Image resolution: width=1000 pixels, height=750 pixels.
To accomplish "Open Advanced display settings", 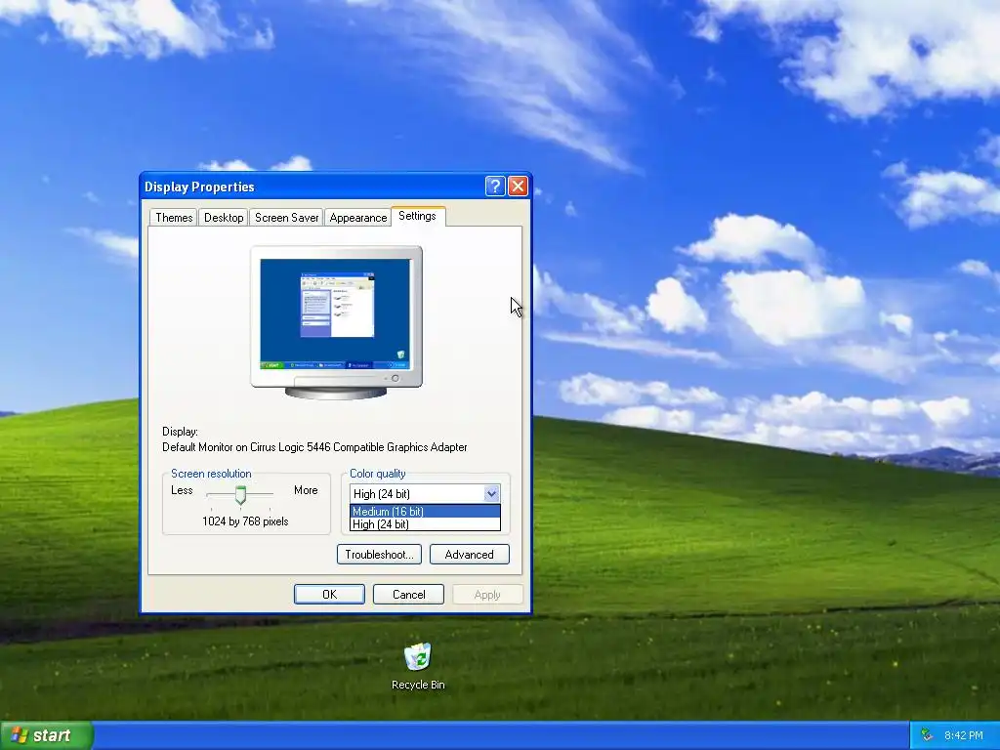I will 470,555.
